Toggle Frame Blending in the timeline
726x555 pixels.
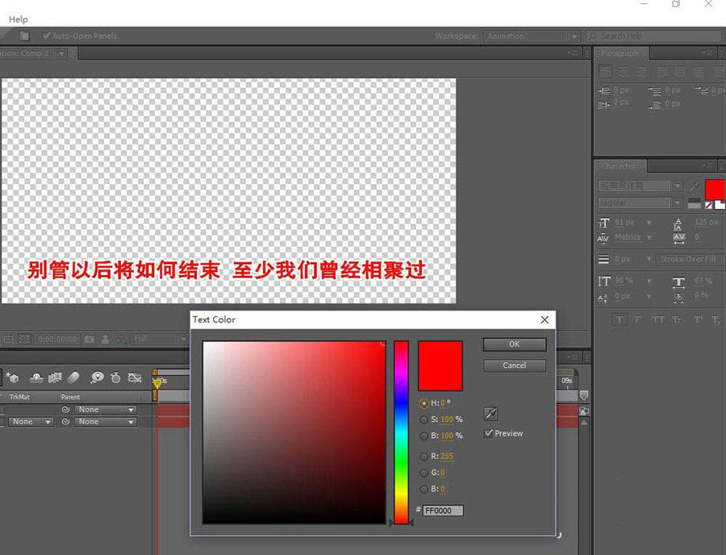tap(55, 377)
